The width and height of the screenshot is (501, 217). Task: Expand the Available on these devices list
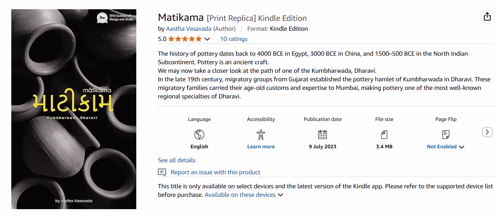click(x=244, y=195)
